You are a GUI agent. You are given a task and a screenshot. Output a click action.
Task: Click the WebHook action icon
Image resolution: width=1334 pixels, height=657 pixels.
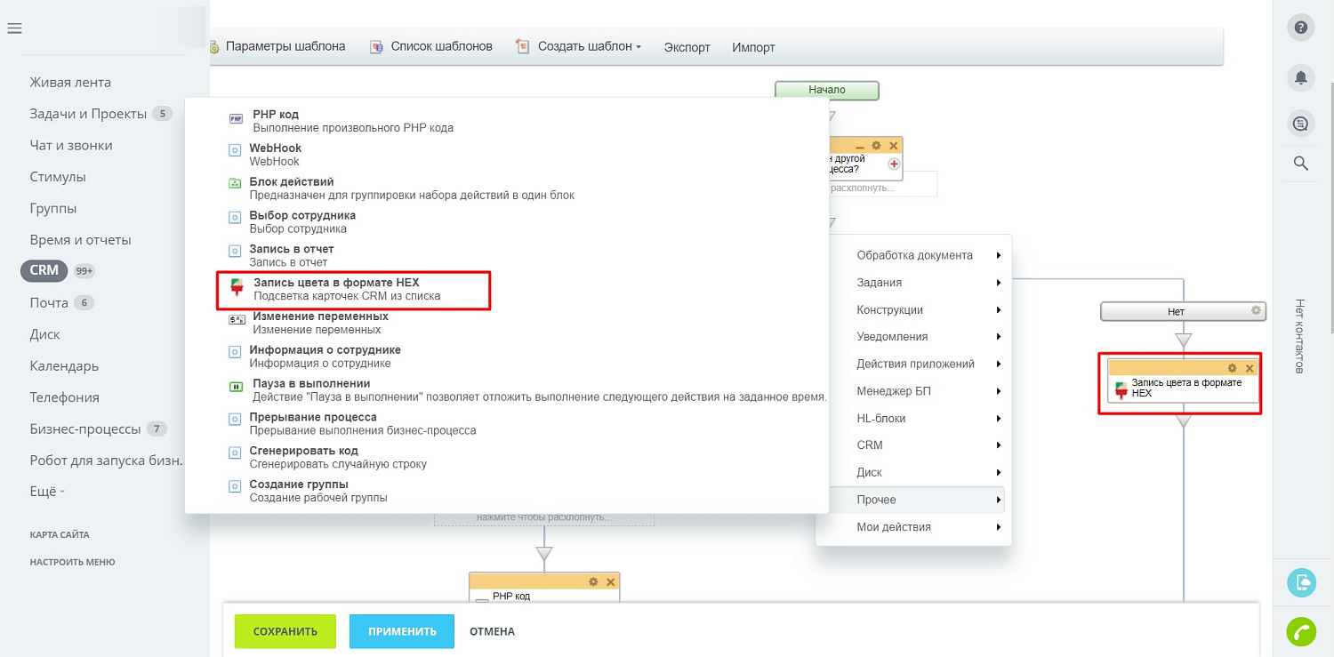pos(236,149)
